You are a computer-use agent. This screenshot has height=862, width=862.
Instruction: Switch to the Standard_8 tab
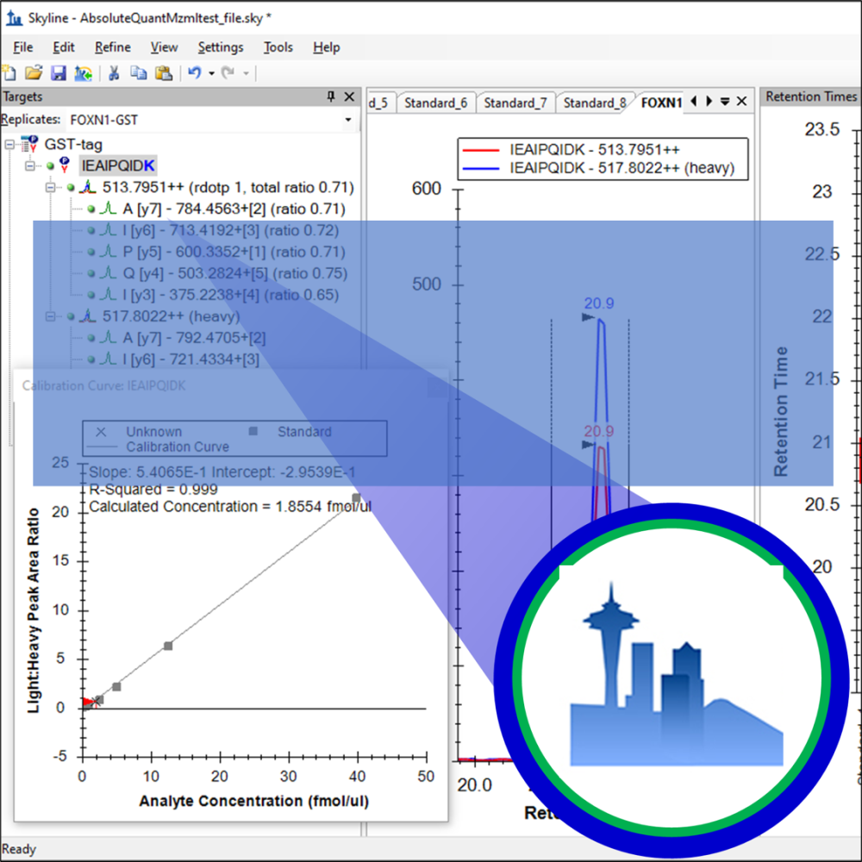click(x=595, y=103)
